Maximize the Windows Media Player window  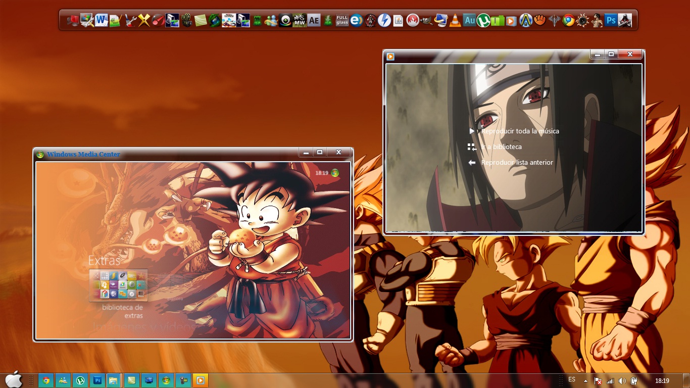(x=611, y=54)
